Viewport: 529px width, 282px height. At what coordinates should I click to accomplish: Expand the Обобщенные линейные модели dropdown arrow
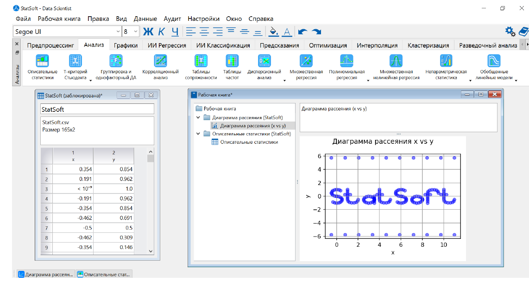[516, 80]
